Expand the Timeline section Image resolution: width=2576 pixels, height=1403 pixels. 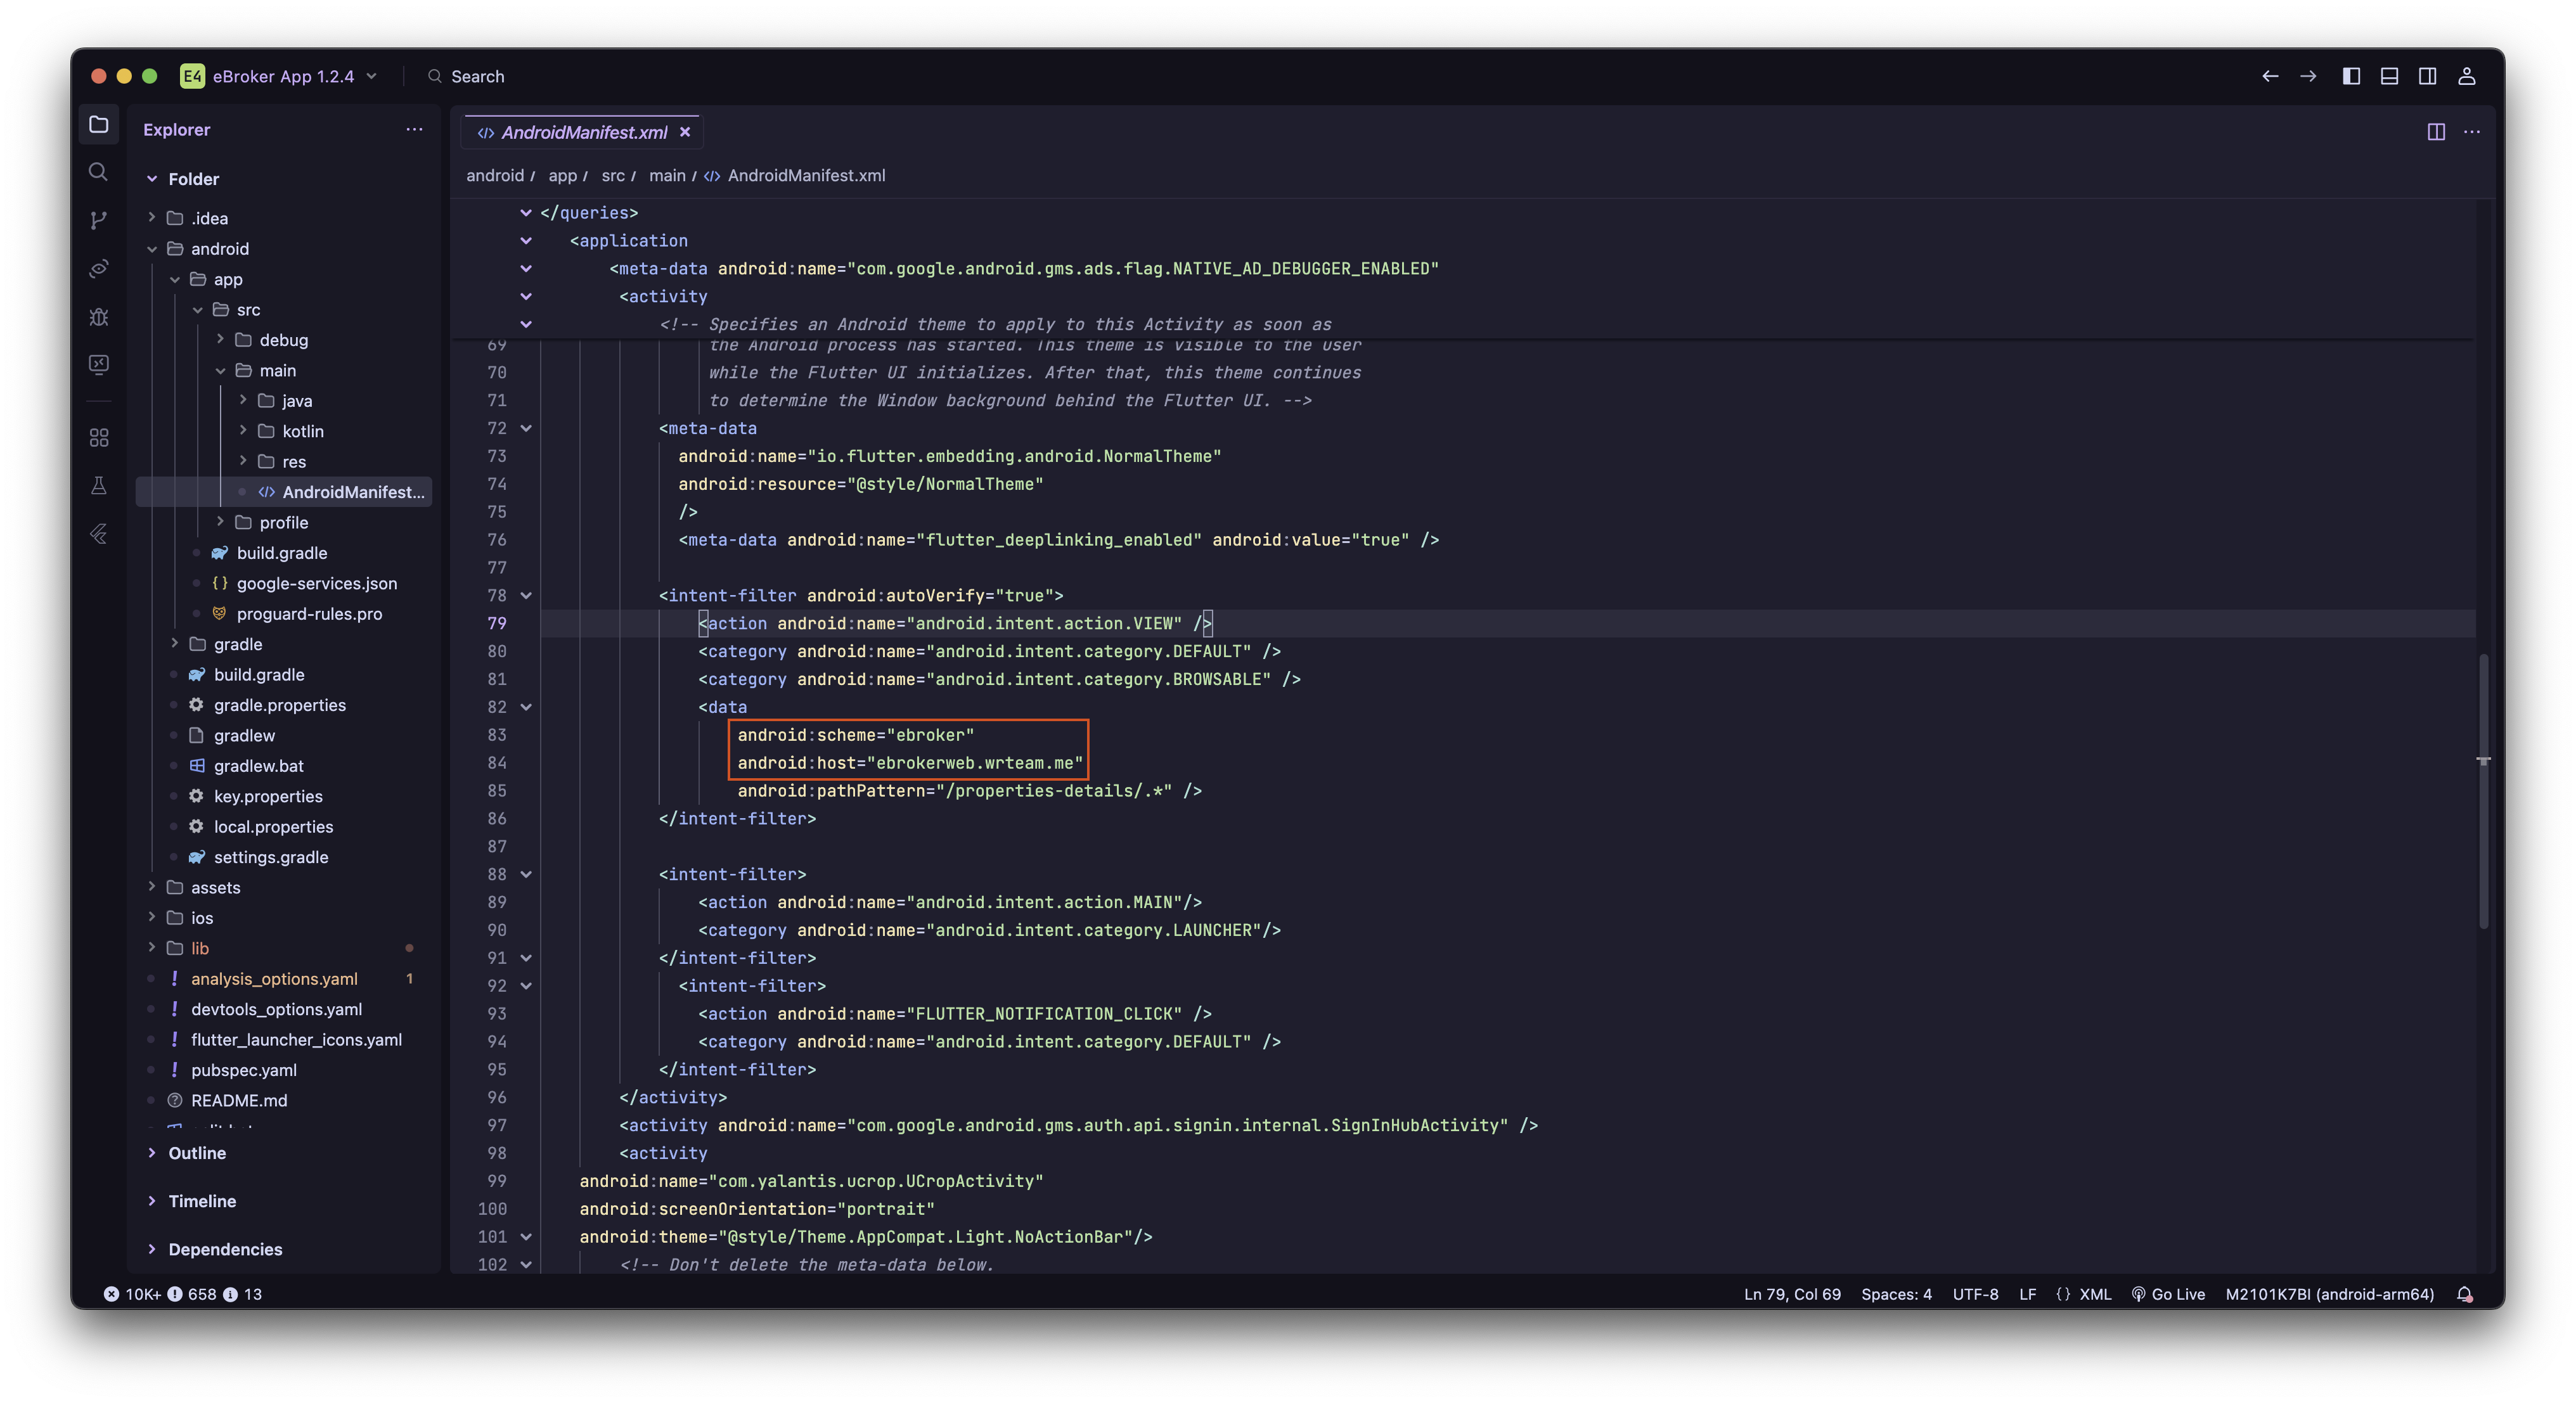pos(202,1201)
